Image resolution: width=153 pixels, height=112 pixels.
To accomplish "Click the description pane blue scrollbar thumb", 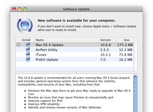I will (135, 94).
